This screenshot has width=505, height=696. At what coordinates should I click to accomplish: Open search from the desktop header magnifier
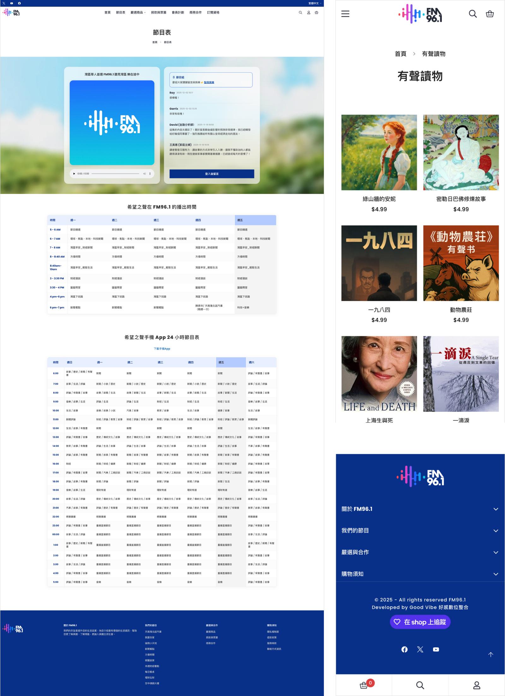click(x=300, y=13)
